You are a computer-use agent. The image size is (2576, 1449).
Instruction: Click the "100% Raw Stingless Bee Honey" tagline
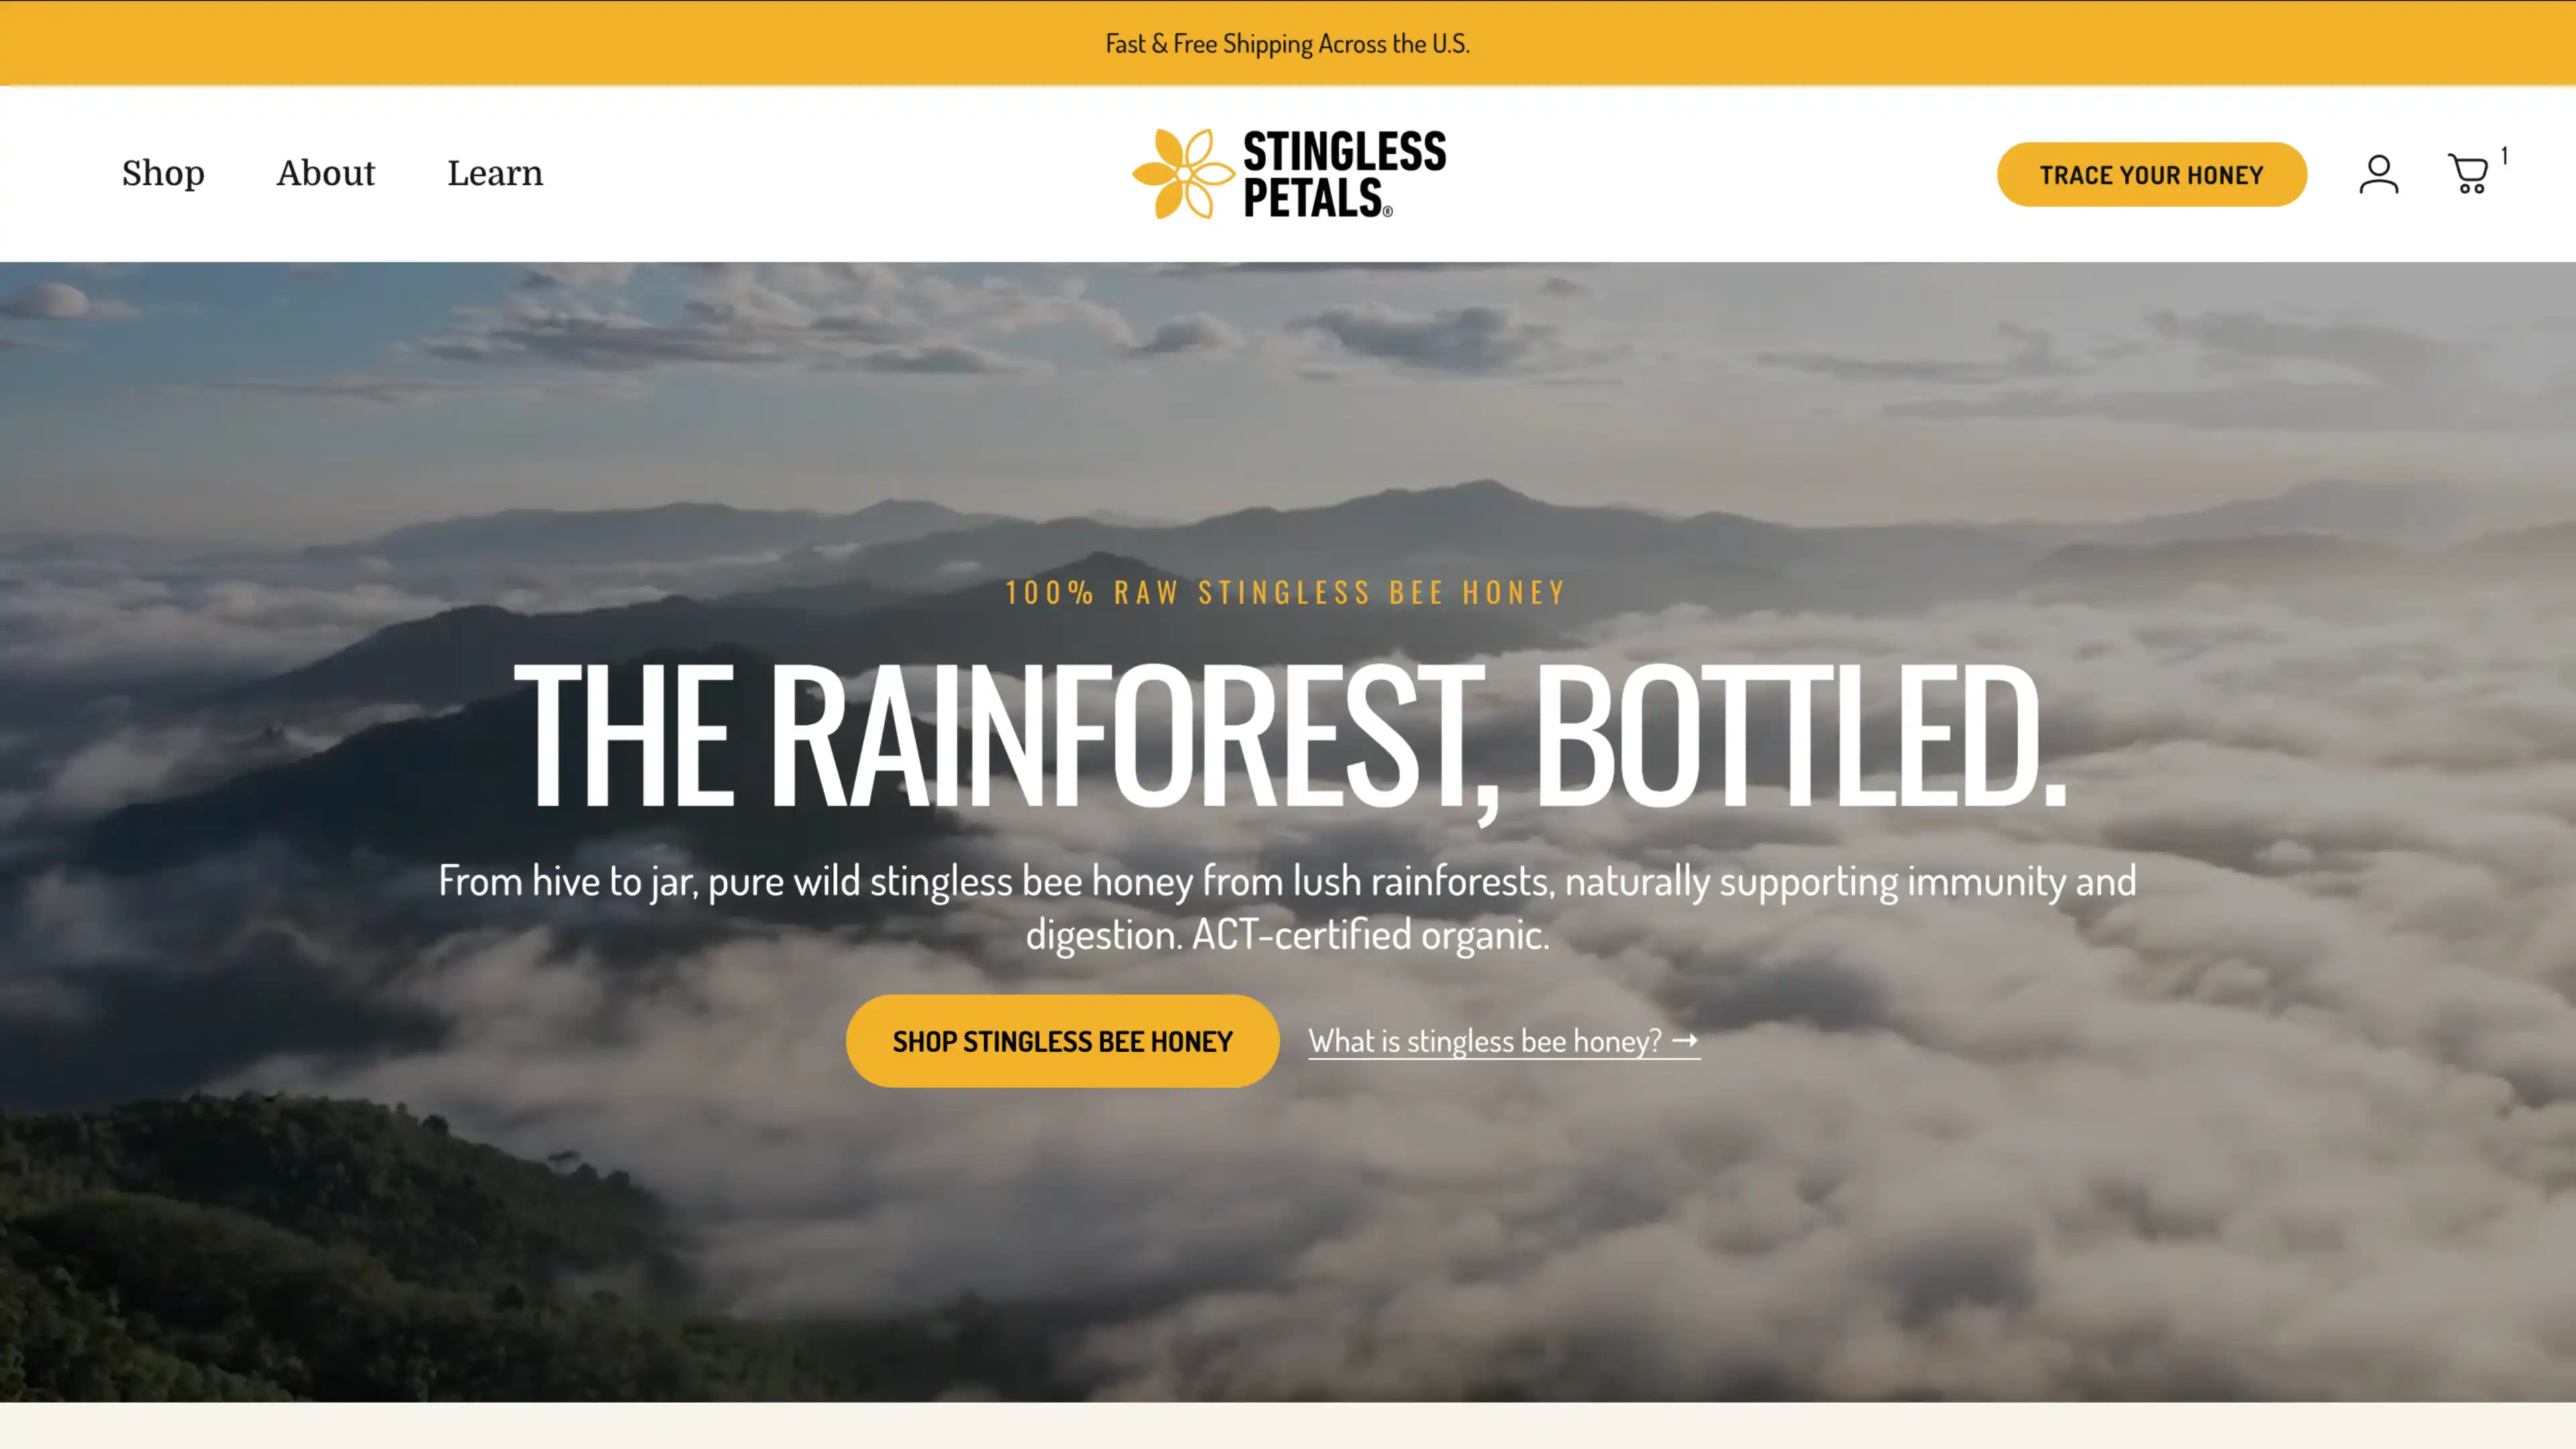tap(1286, 592)
